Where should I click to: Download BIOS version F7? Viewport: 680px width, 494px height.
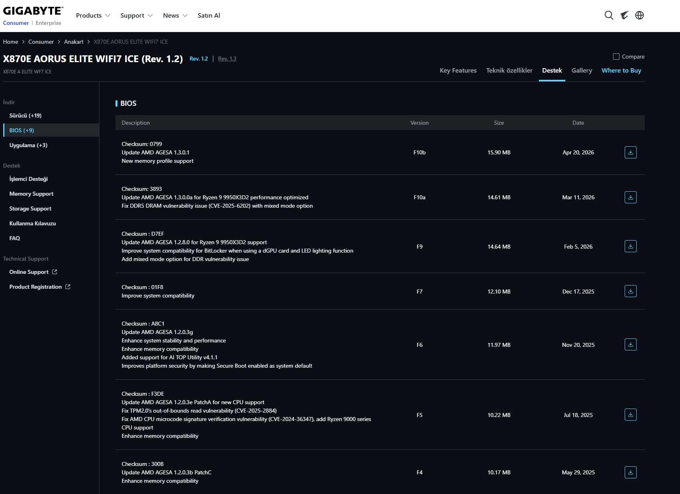pyautogui.click(x=631, y=291)
